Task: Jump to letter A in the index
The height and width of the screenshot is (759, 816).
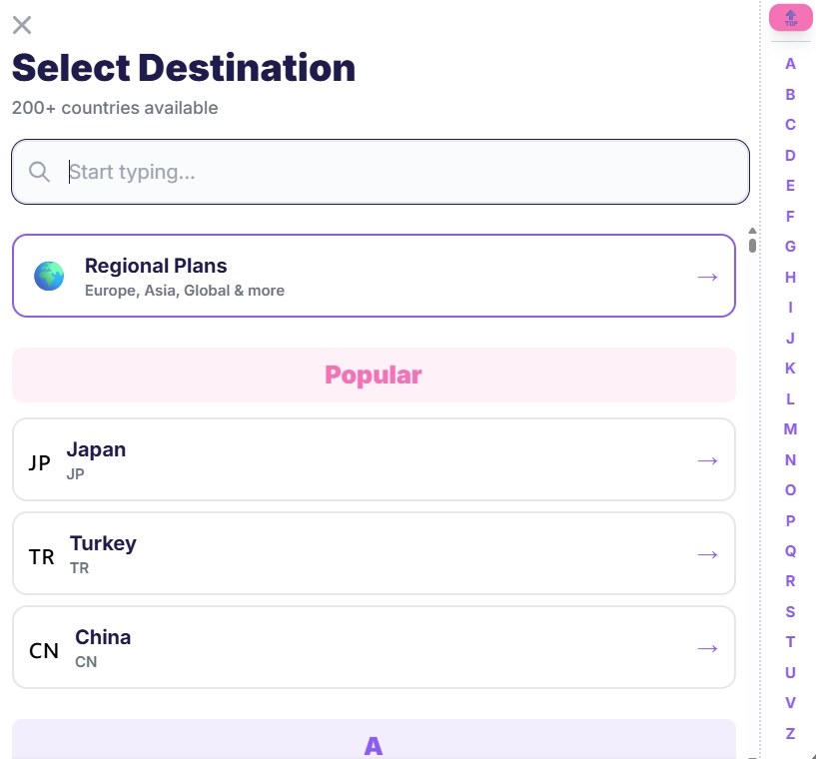Action: [x=790, y=64]
